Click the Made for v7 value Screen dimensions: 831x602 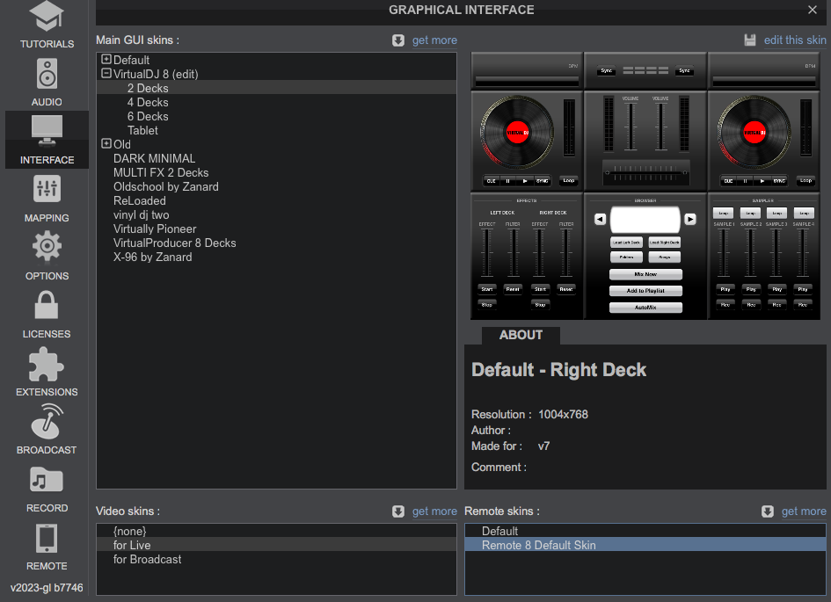click(543, 446)
